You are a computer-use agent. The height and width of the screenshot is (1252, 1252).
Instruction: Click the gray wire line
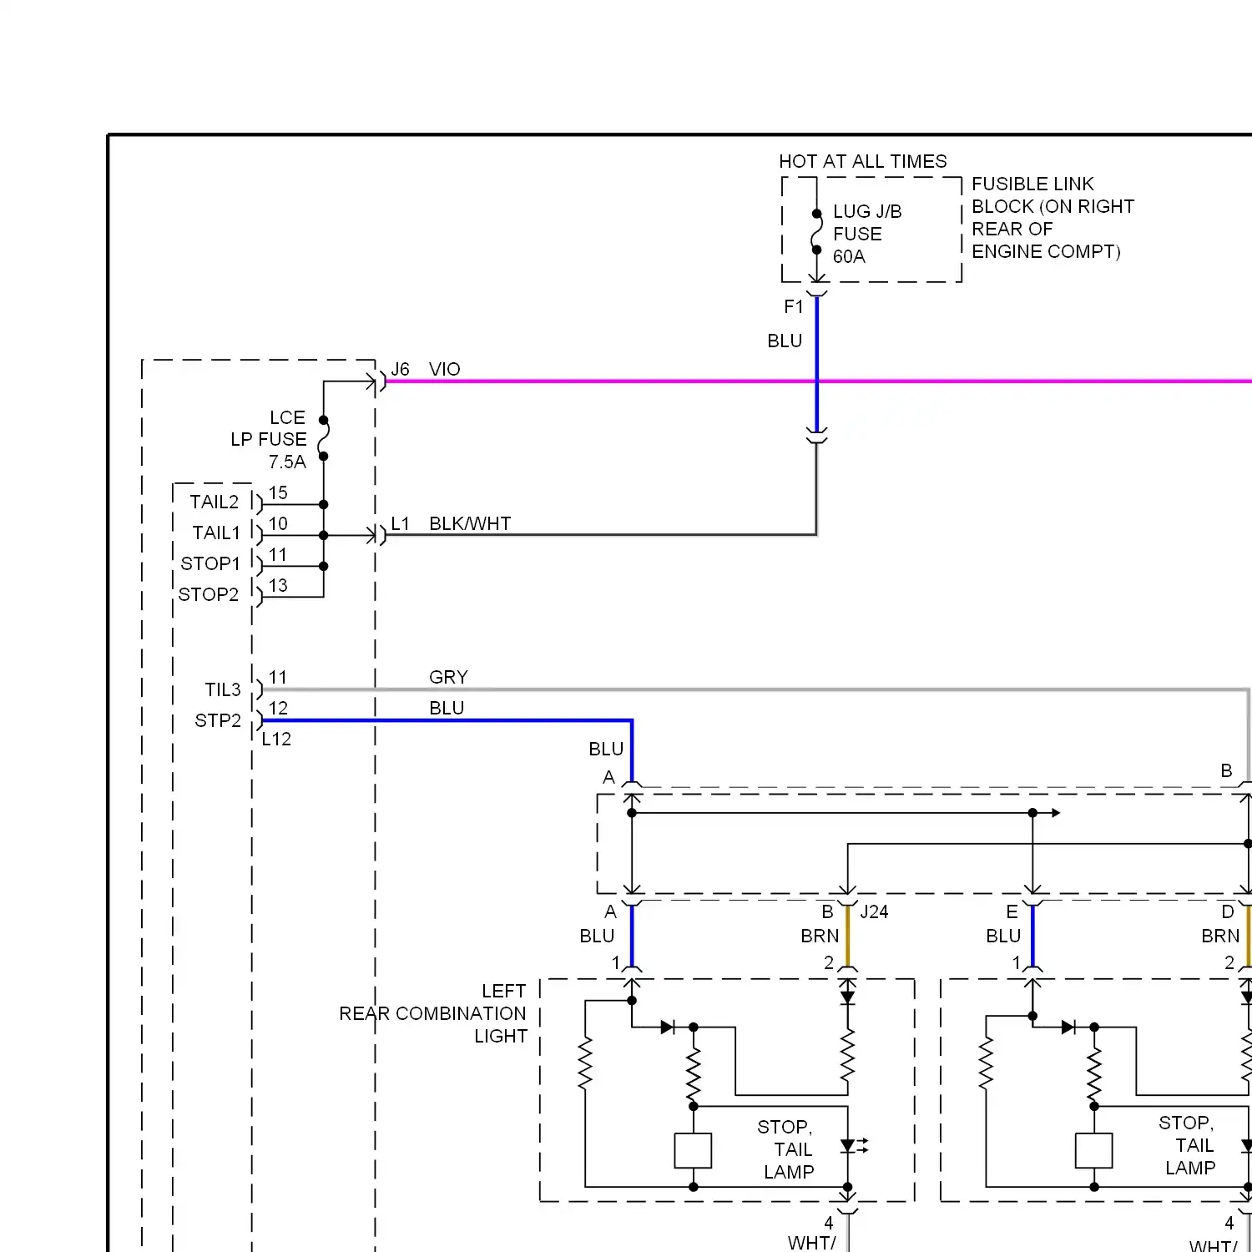pyautogui.click(x=755, y=690)
